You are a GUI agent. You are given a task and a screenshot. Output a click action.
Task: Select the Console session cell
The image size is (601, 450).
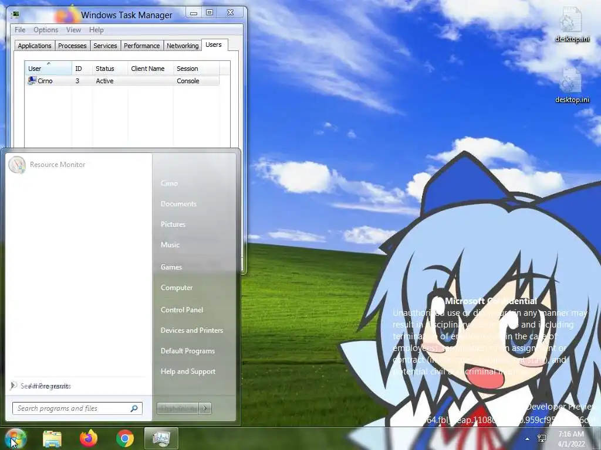[188, 81]
